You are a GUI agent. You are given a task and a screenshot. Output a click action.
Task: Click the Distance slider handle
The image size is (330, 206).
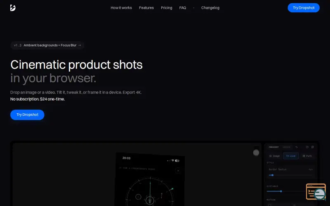pos(281,191)
